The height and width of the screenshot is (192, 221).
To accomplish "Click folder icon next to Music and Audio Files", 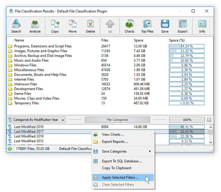I will tap(10, 61).
